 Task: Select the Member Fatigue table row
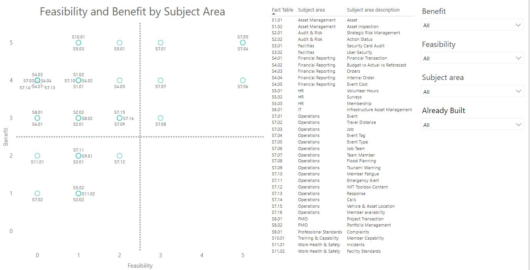click(x=342, y=174)
